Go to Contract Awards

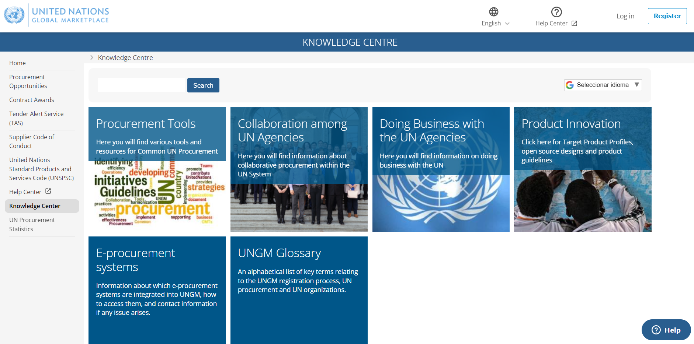[32, 100]
